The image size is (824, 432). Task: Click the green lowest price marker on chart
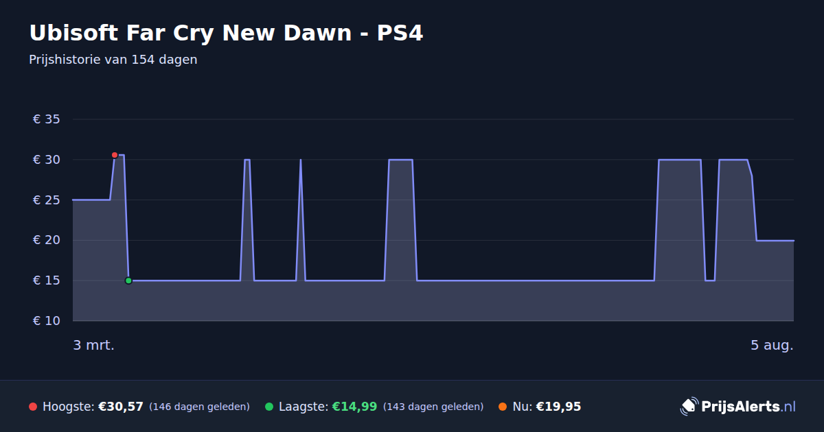pyautogui.click(x=128, y=280)
